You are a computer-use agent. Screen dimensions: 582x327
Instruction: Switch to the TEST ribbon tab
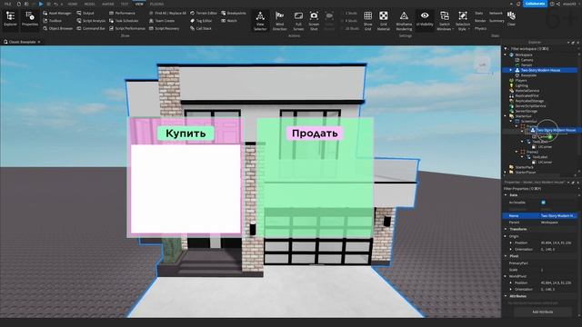[x=125, y=4]
